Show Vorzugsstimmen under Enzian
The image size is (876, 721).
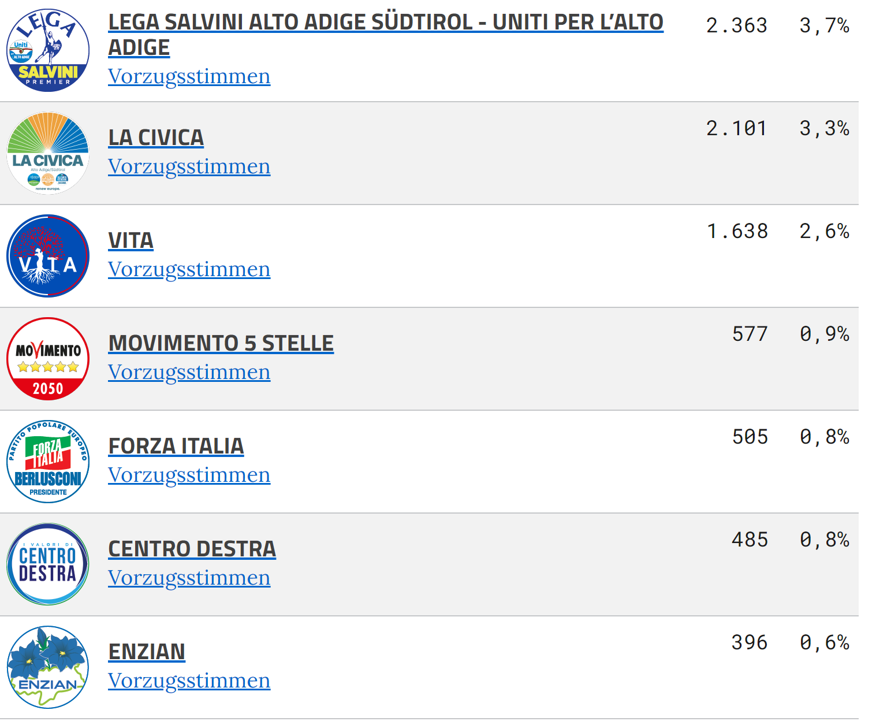click(x=189, y=681)
